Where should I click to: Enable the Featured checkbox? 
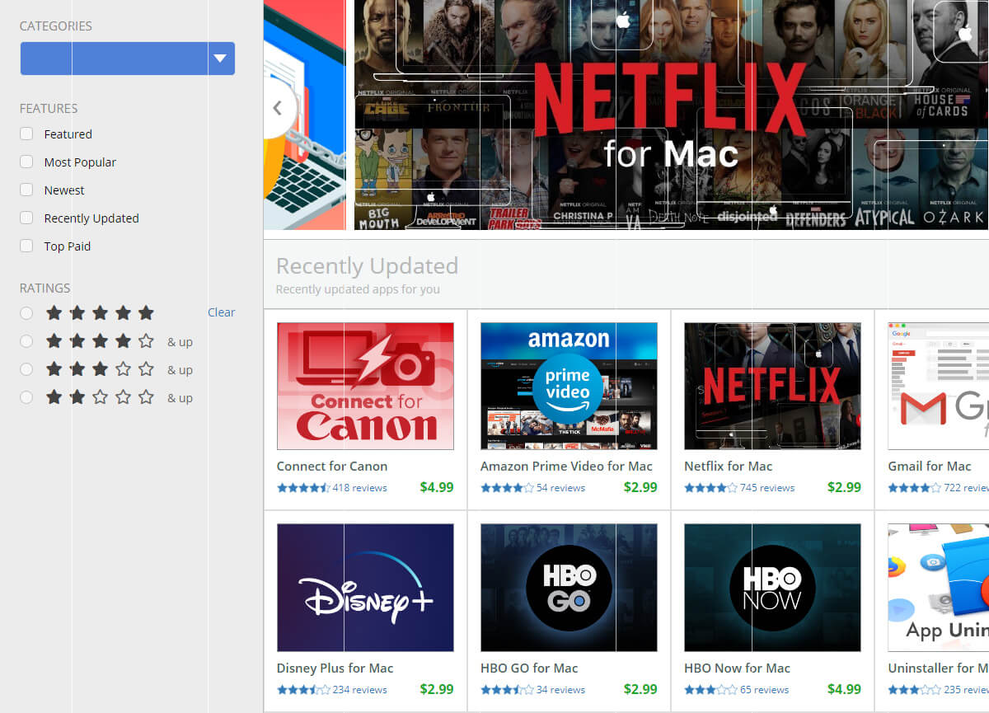(26, 134)
